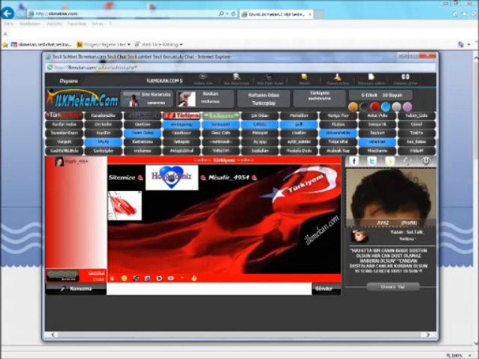This screenshot has width=479, height=359.
Task: Click the Konuşma talk button
Action: (76, 289)
